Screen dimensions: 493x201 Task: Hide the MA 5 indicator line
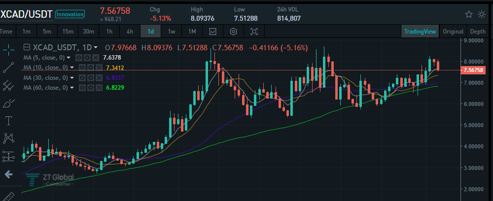[79, 58]
